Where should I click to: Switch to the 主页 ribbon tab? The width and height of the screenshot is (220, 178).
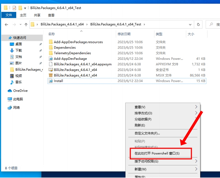[x=23, y=15]
